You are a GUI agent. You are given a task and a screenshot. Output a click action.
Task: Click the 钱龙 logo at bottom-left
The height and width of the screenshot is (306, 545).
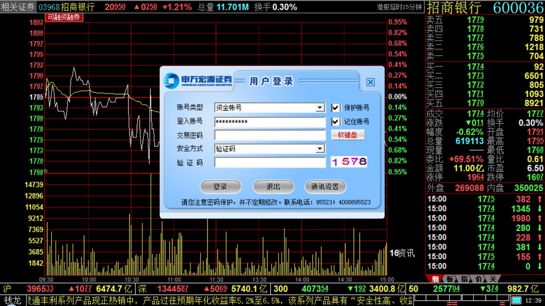(x=12, y=301)
